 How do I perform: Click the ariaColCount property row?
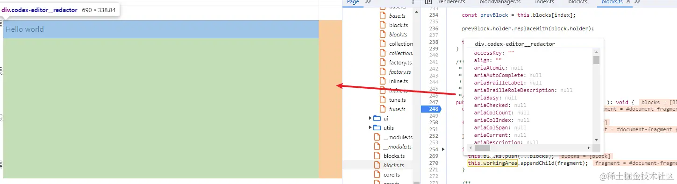pos(501,113)
